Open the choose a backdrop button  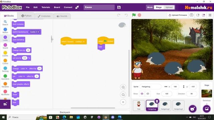coord(207,109)
